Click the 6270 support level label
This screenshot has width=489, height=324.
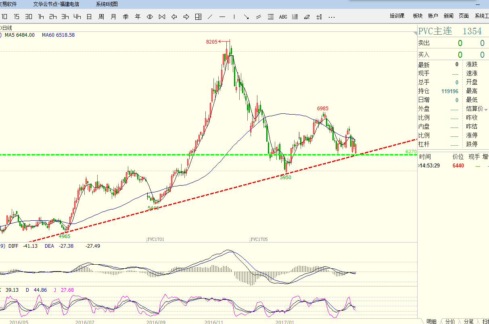(411, 151)
